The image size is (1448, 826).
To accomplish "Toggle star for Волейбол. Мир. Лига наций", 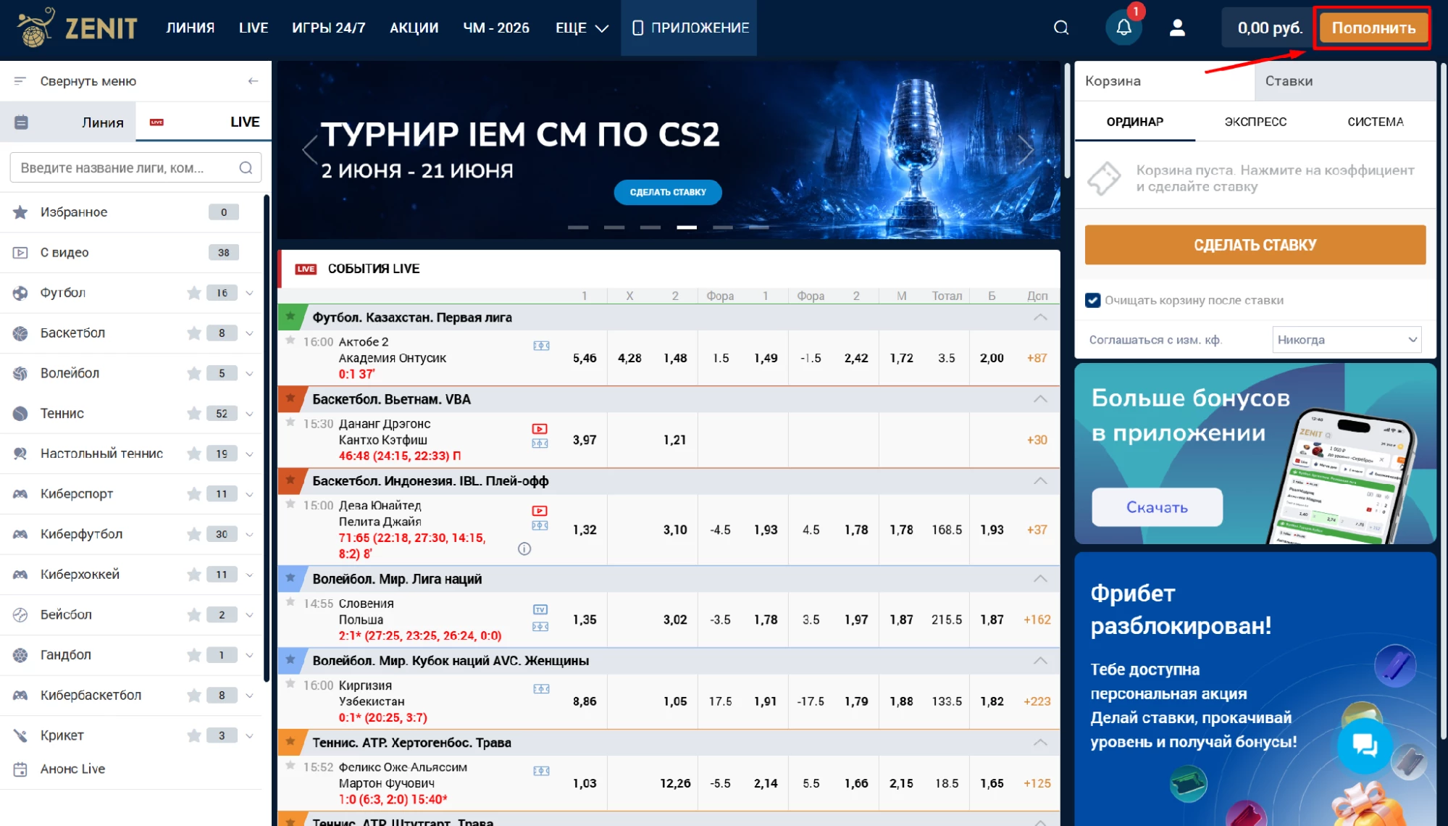I will pyautogui.click(x=290, y=578).
